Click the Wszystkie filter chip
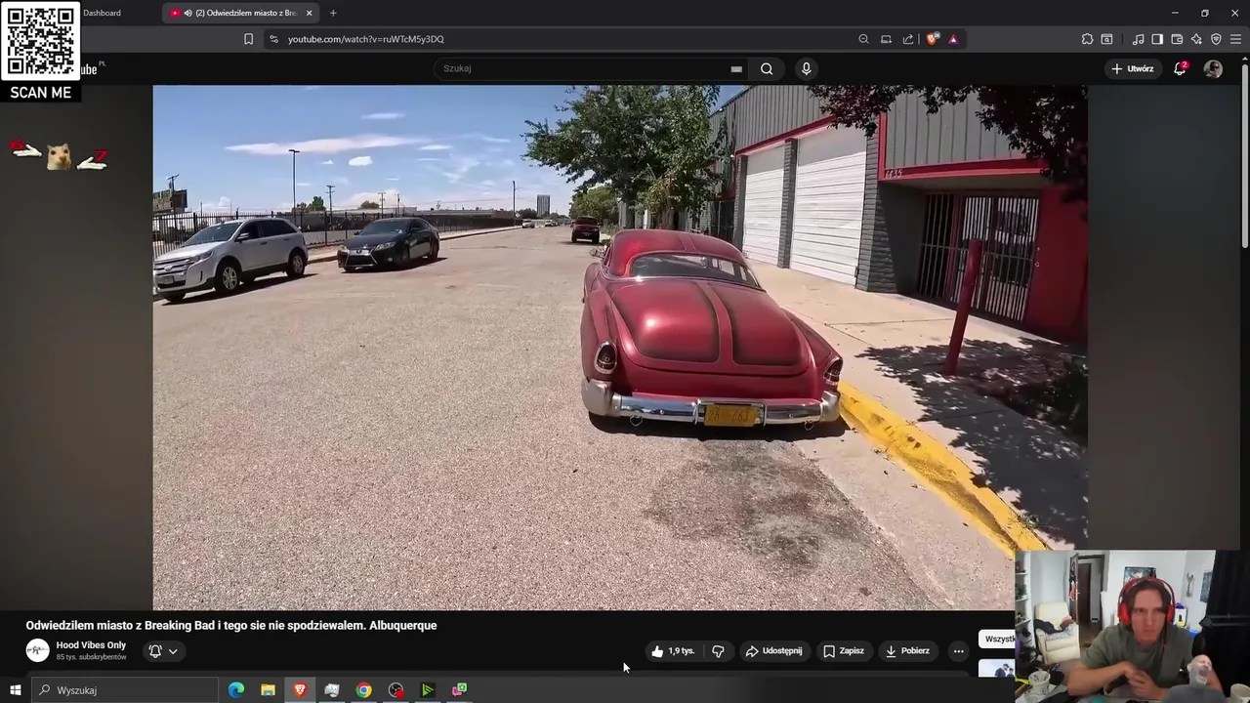Screen dimensions: 1250x703 (x=999, y=639)
